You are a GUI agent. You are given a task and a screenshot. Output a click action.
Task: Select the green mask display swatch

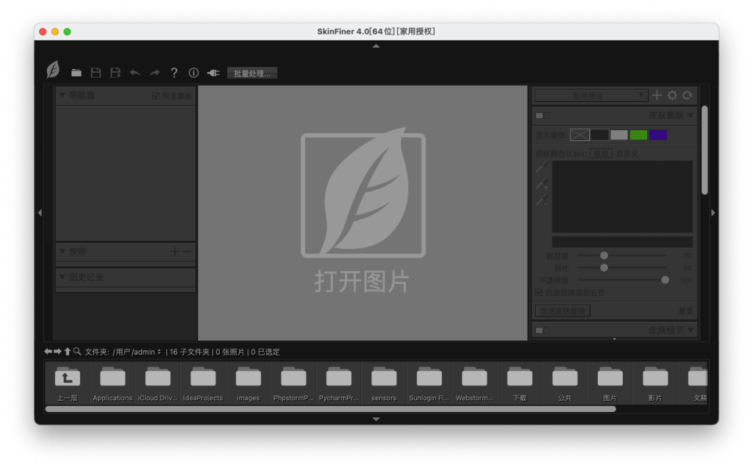638,135
